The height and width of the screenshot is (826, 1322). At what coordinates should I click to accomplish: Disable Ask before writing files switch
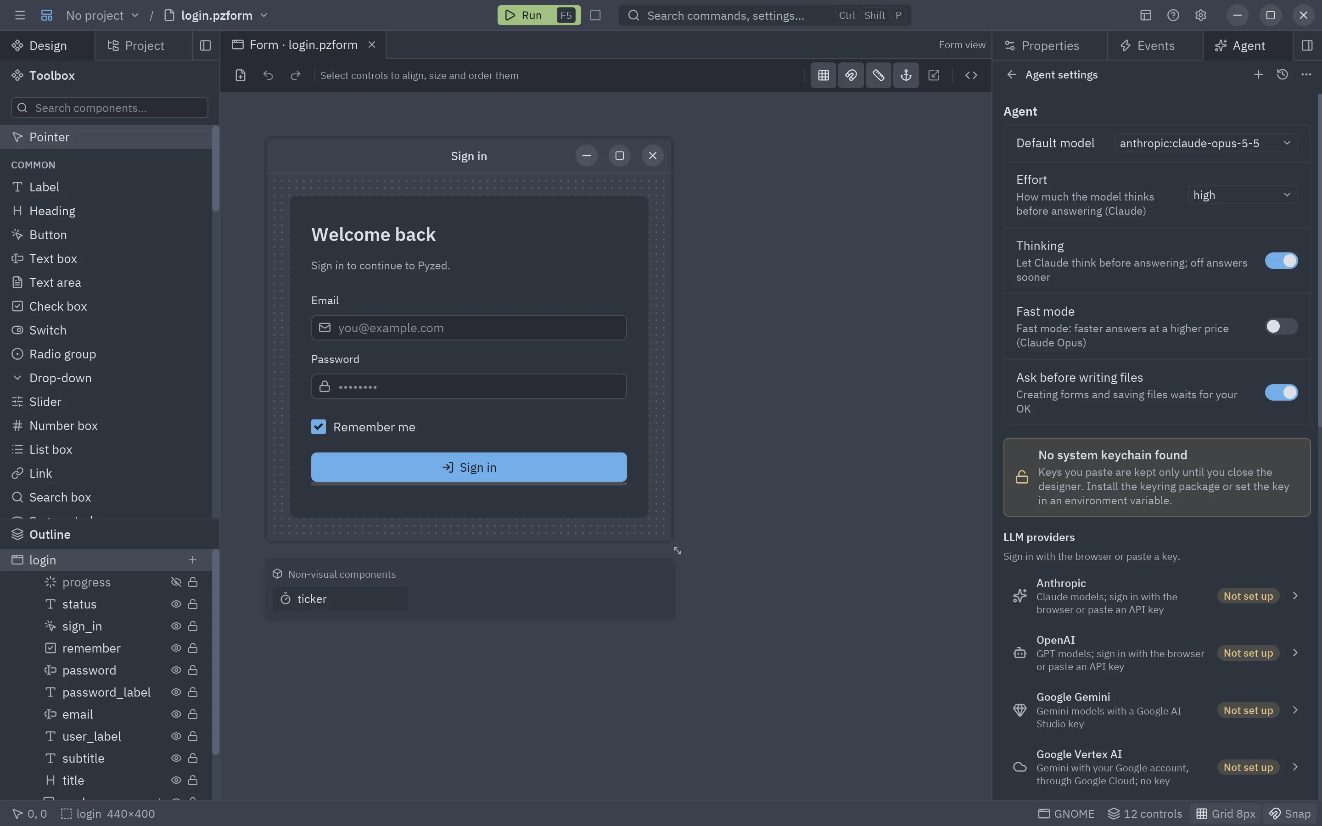pyautogui.click(x=1281, y=393)
